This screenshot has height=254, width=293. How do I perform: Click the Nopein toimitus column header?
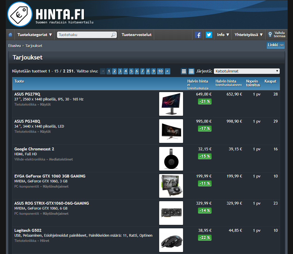point(253,83)
